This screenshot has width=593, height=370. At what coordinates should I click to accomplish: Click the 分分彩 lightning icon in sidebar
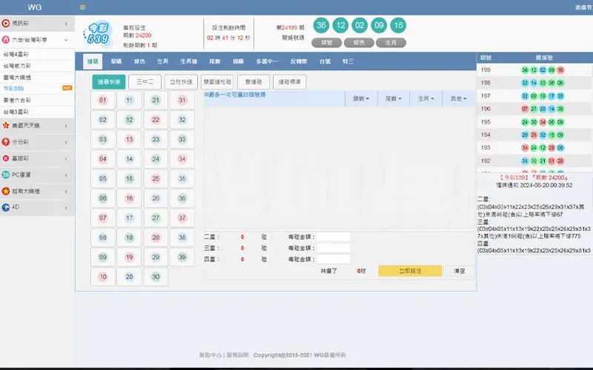tap(6, 141)
